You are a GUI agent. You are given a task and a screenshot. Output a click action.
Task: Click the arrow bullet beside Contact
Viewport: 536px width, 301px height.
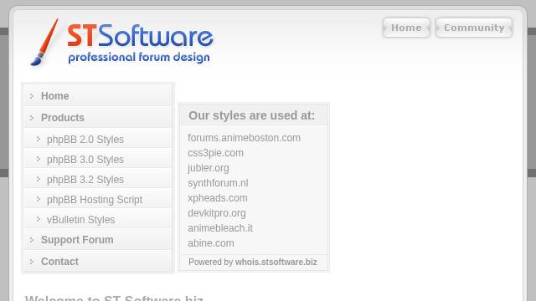point(32,262)
